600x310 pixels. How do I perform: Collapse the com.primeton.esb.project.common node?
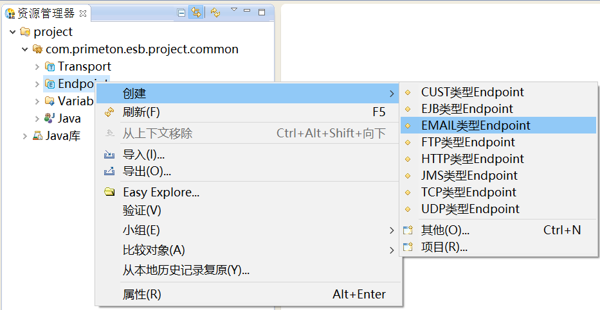(x=25, y=49)
